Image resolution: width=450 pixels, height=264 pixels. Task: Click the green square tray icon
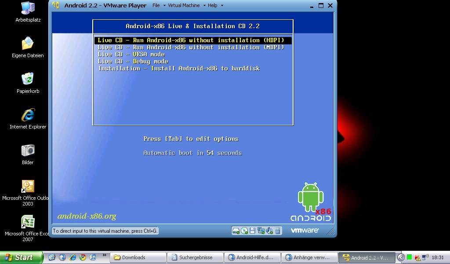click(x=410, y=257)
